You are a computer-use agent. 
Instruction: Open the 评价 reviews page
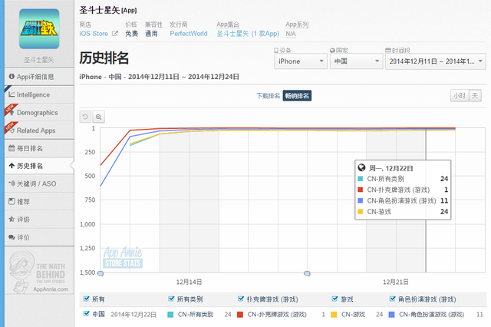click(x=39, y=237)
